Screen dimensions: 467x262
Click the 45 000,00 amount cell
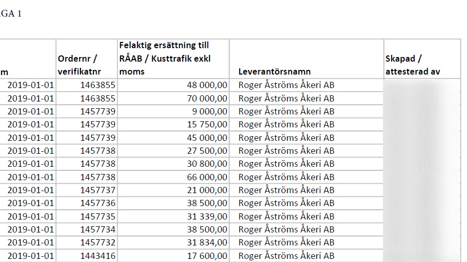point(173,138)
